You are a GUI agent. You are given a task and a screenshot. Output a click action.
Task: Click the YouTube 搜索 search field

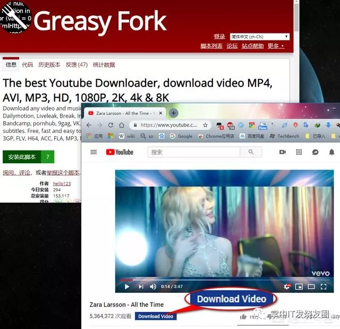[193, 152]
